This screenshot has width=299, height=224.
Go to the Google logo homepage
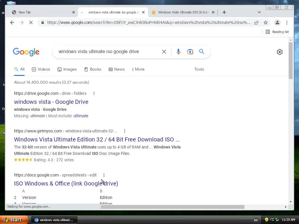[26, 52]
